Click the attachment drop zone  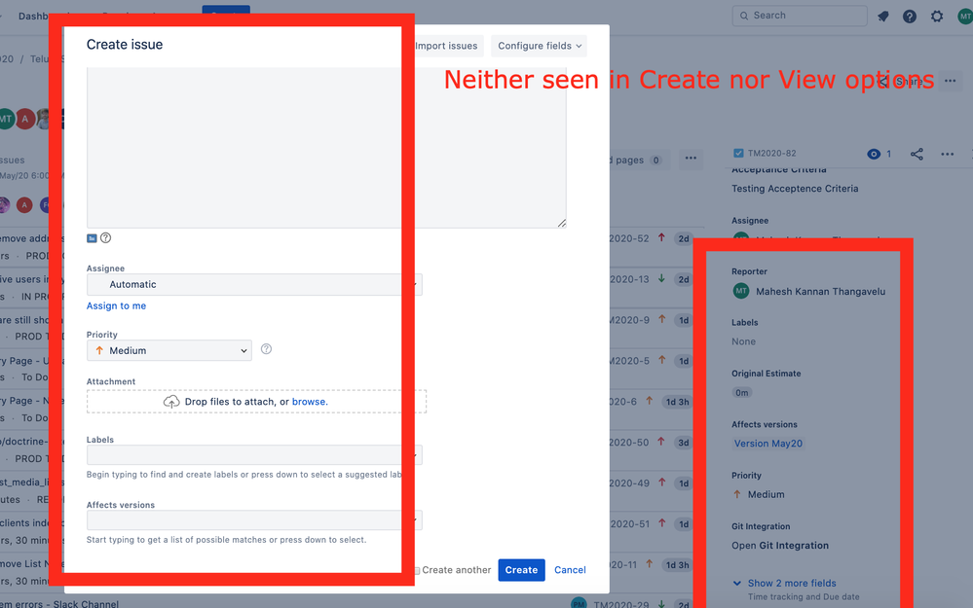[256, 402]
